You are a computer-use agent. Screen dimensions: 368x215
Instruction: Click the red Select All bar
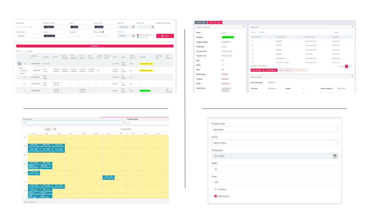[95, 46]
